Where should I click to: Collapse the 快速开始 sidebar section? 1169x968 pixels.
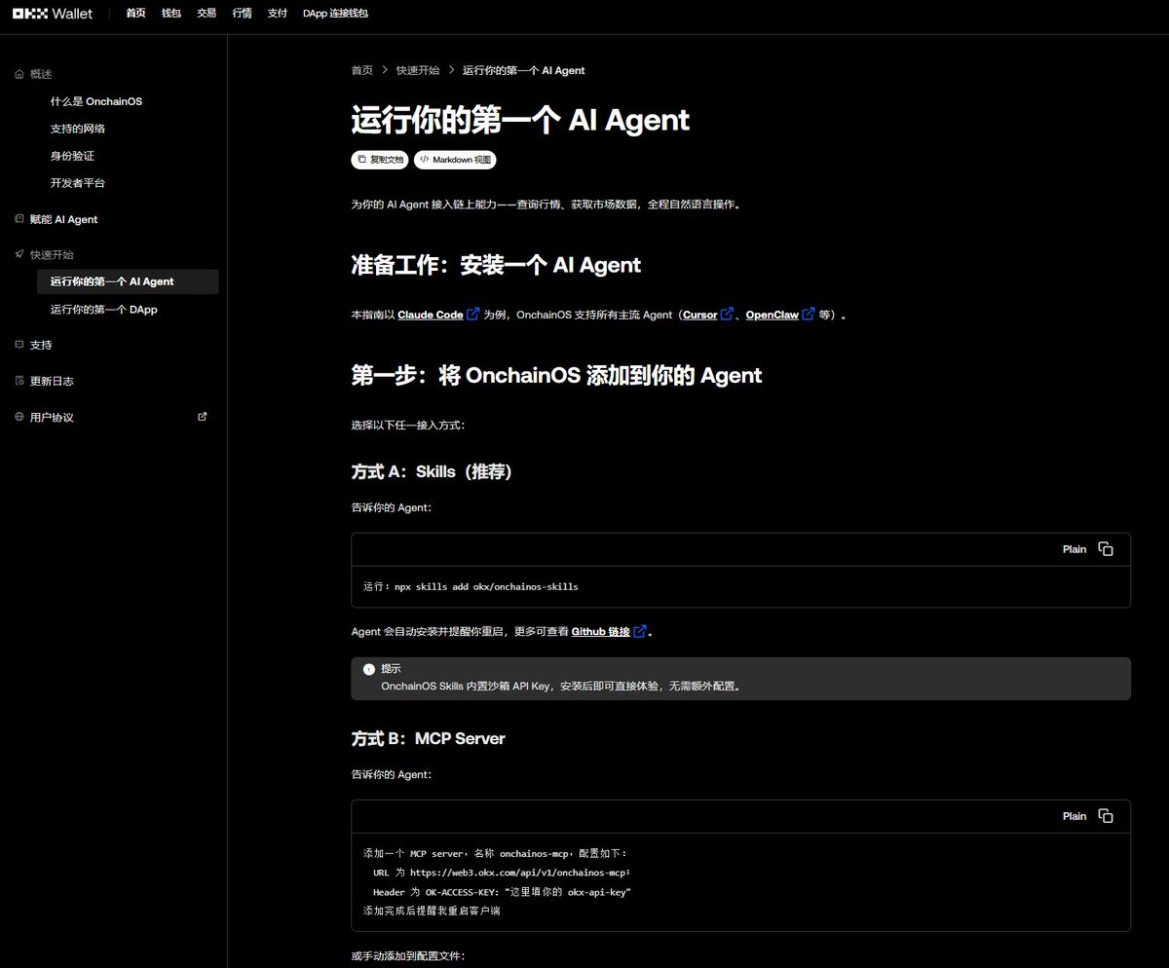point(51,254)
